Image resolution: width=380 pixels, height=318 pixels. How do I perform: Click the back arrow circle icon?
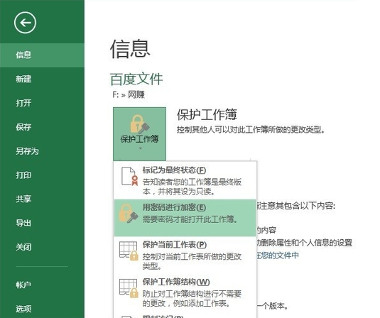coord(25,23)
